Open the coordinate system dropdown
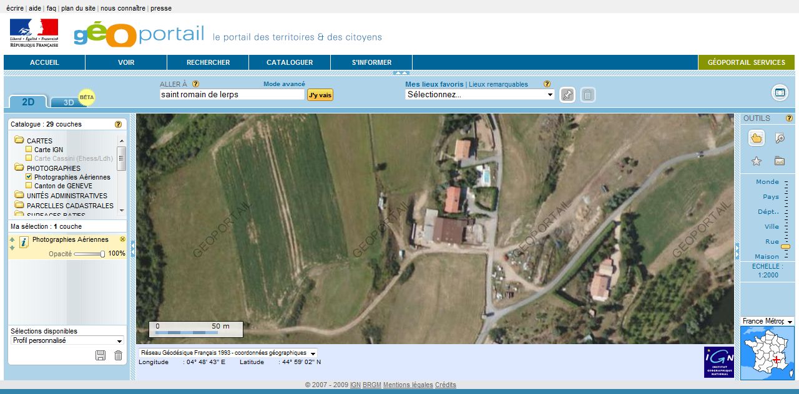 pyautogui.click(x=228, y=353)
